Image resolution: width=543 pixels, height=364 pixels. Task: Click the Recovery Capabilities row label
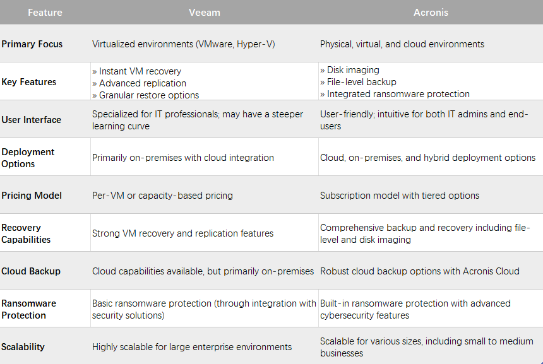(x=27, y=233)
